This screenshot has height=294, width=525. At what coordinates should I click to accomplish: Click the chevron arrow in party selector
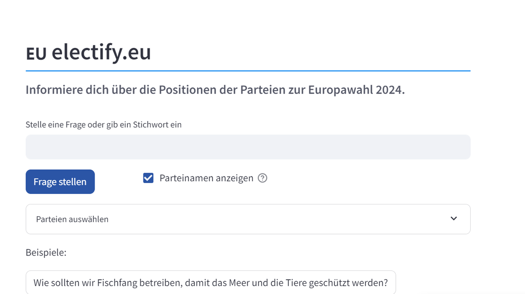[x=454, y=218]
